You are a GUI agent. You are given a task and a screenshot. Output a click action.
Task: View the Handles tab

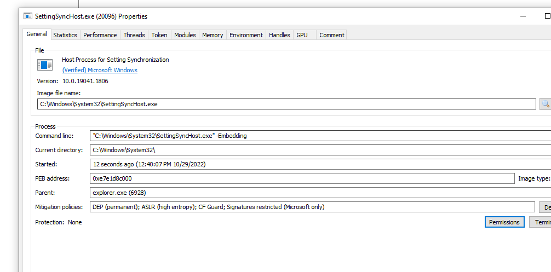pos(279,35)
